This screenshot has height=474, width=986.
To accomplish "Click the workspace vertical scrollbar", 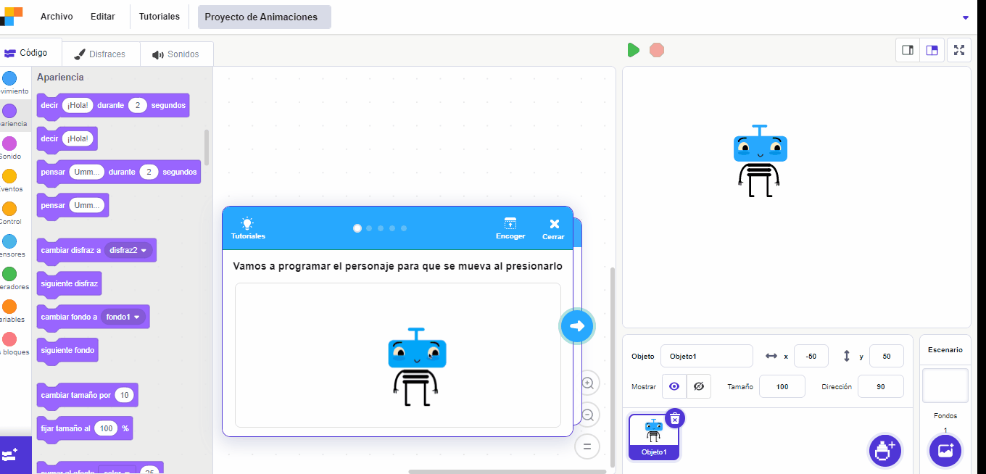I will [613, 367].
